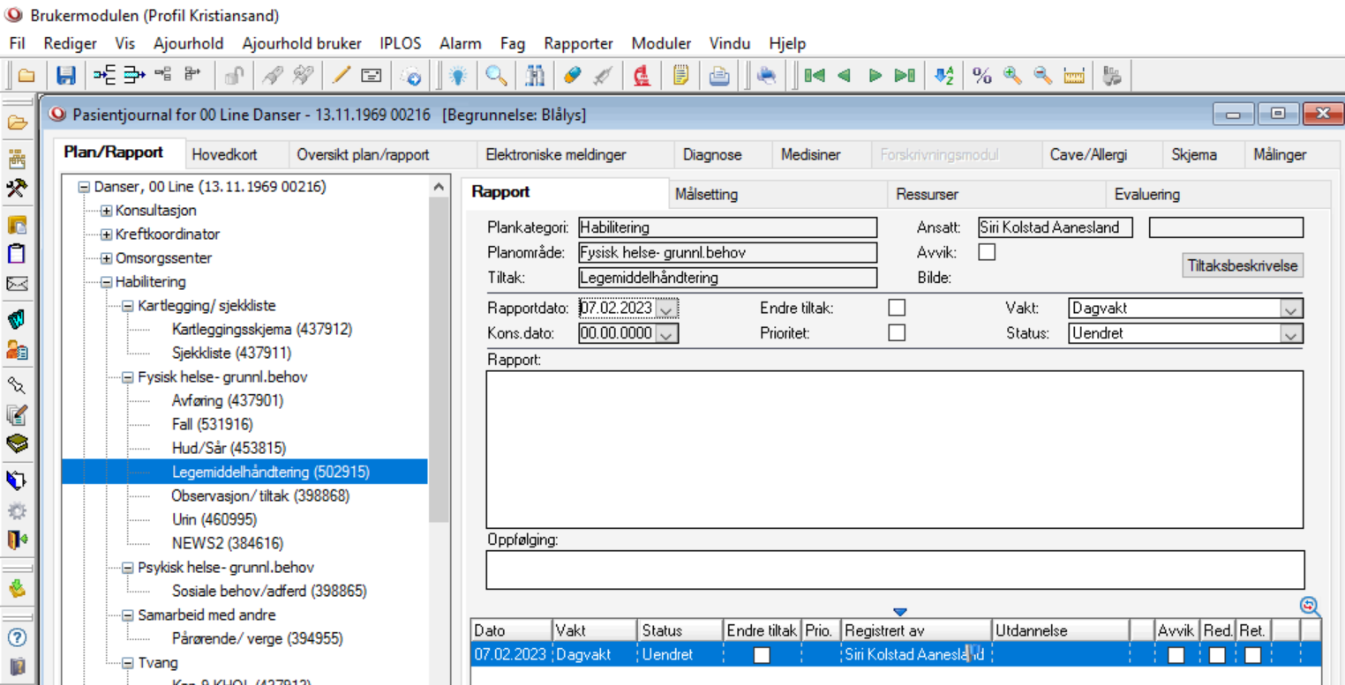Click the yellow notepad toolbar icon

coord(680,76)
